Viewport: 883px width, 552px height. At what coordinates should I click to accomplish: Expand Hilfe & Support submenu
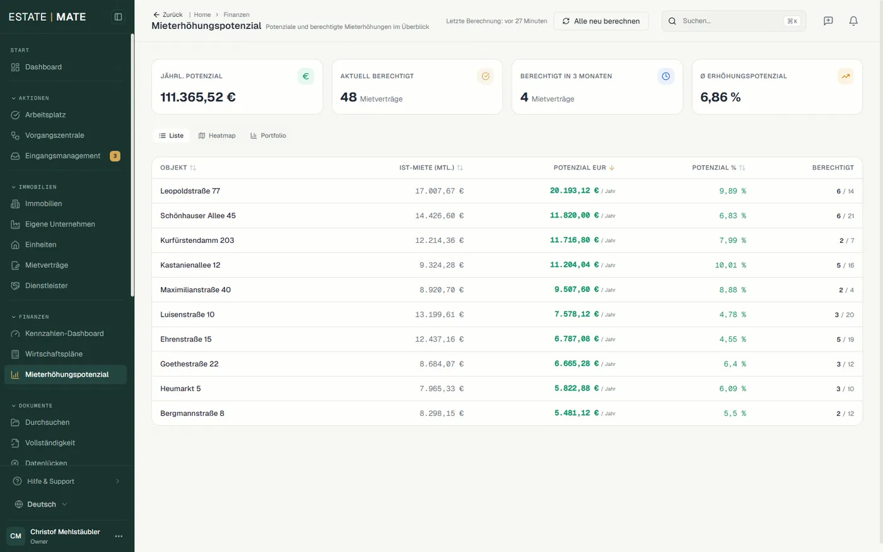[67, 481]
